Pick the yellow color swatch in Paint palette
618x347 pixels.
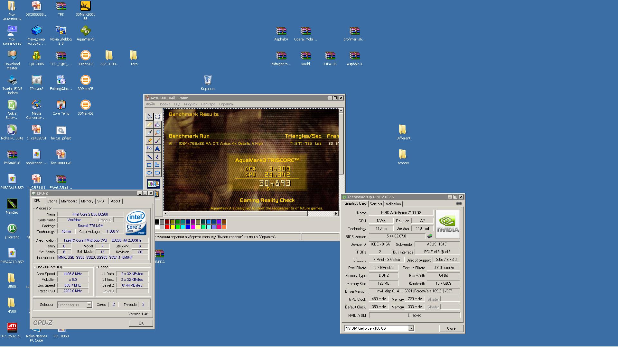point(173,227)
